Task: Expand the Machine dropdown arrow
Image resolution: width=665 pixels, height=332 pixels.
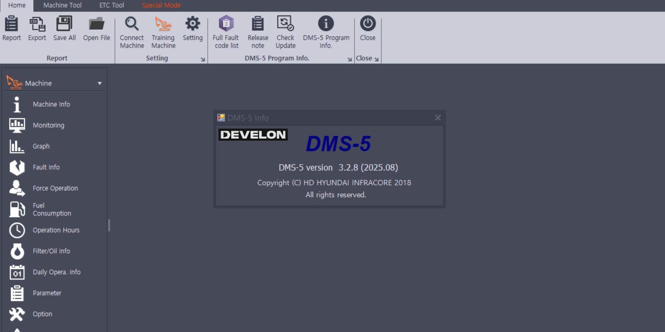Action: click(x=100, y=83)
